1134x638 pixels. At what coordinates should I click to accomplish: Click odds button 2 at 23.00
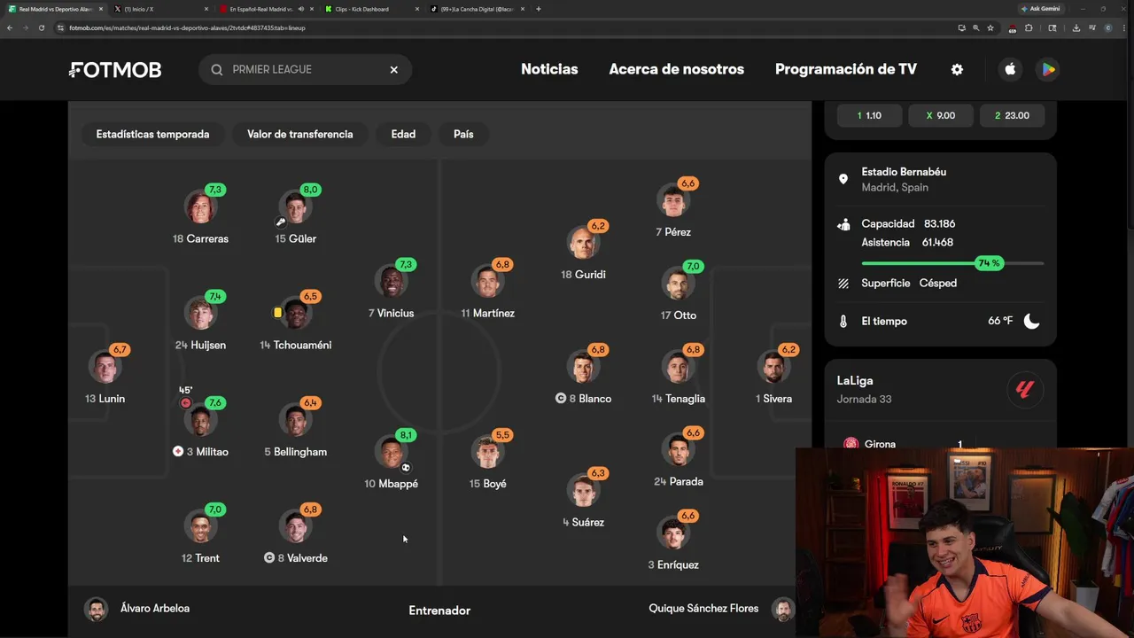point(1012,115)
